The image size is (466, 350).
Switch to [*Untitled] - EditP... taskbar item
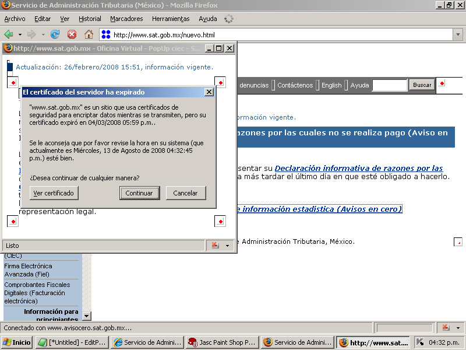72,342
